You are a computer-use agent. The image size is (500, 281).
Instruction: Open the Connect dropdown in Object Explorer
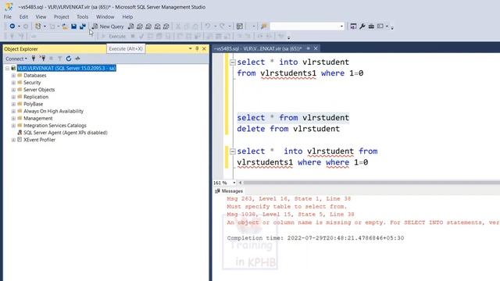click(16, 59)
